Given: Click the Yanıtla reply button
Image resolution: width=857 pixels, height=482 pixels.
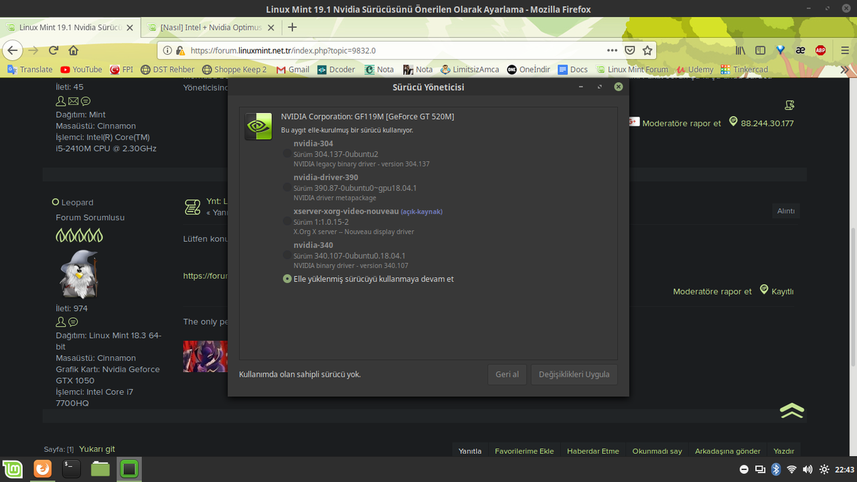Looking at the screenshot, I should pos(470,451).
